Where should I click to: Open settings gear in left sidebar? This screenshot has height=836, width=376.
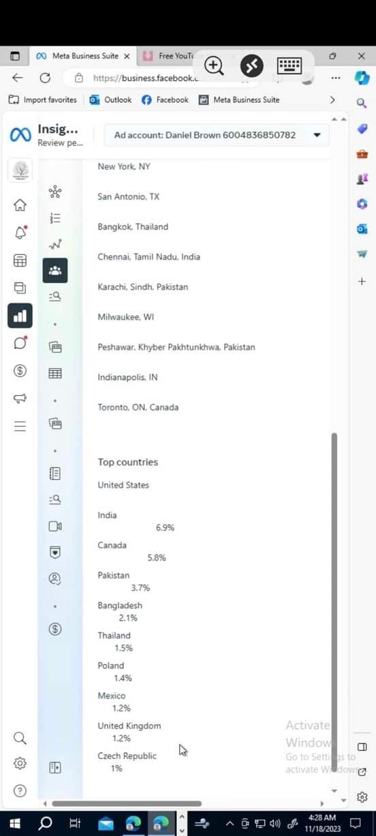click(20, 763)
